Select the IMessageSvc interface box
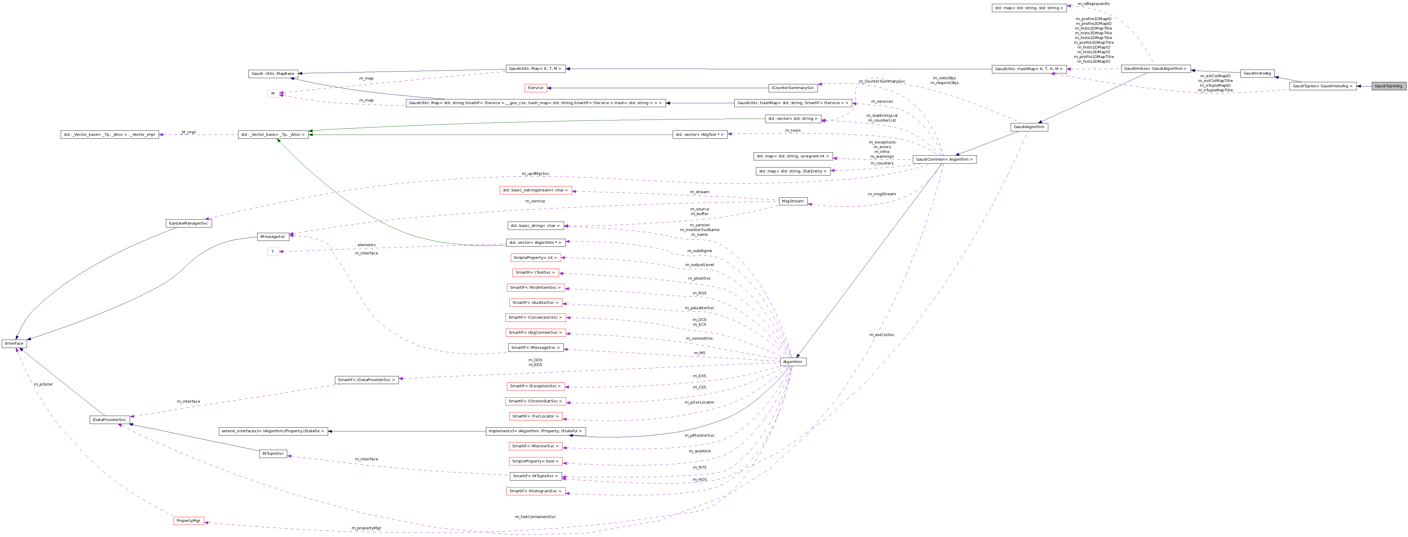Image resolution: width=1408 pixels, height=537 pixels. click(273, 236)
